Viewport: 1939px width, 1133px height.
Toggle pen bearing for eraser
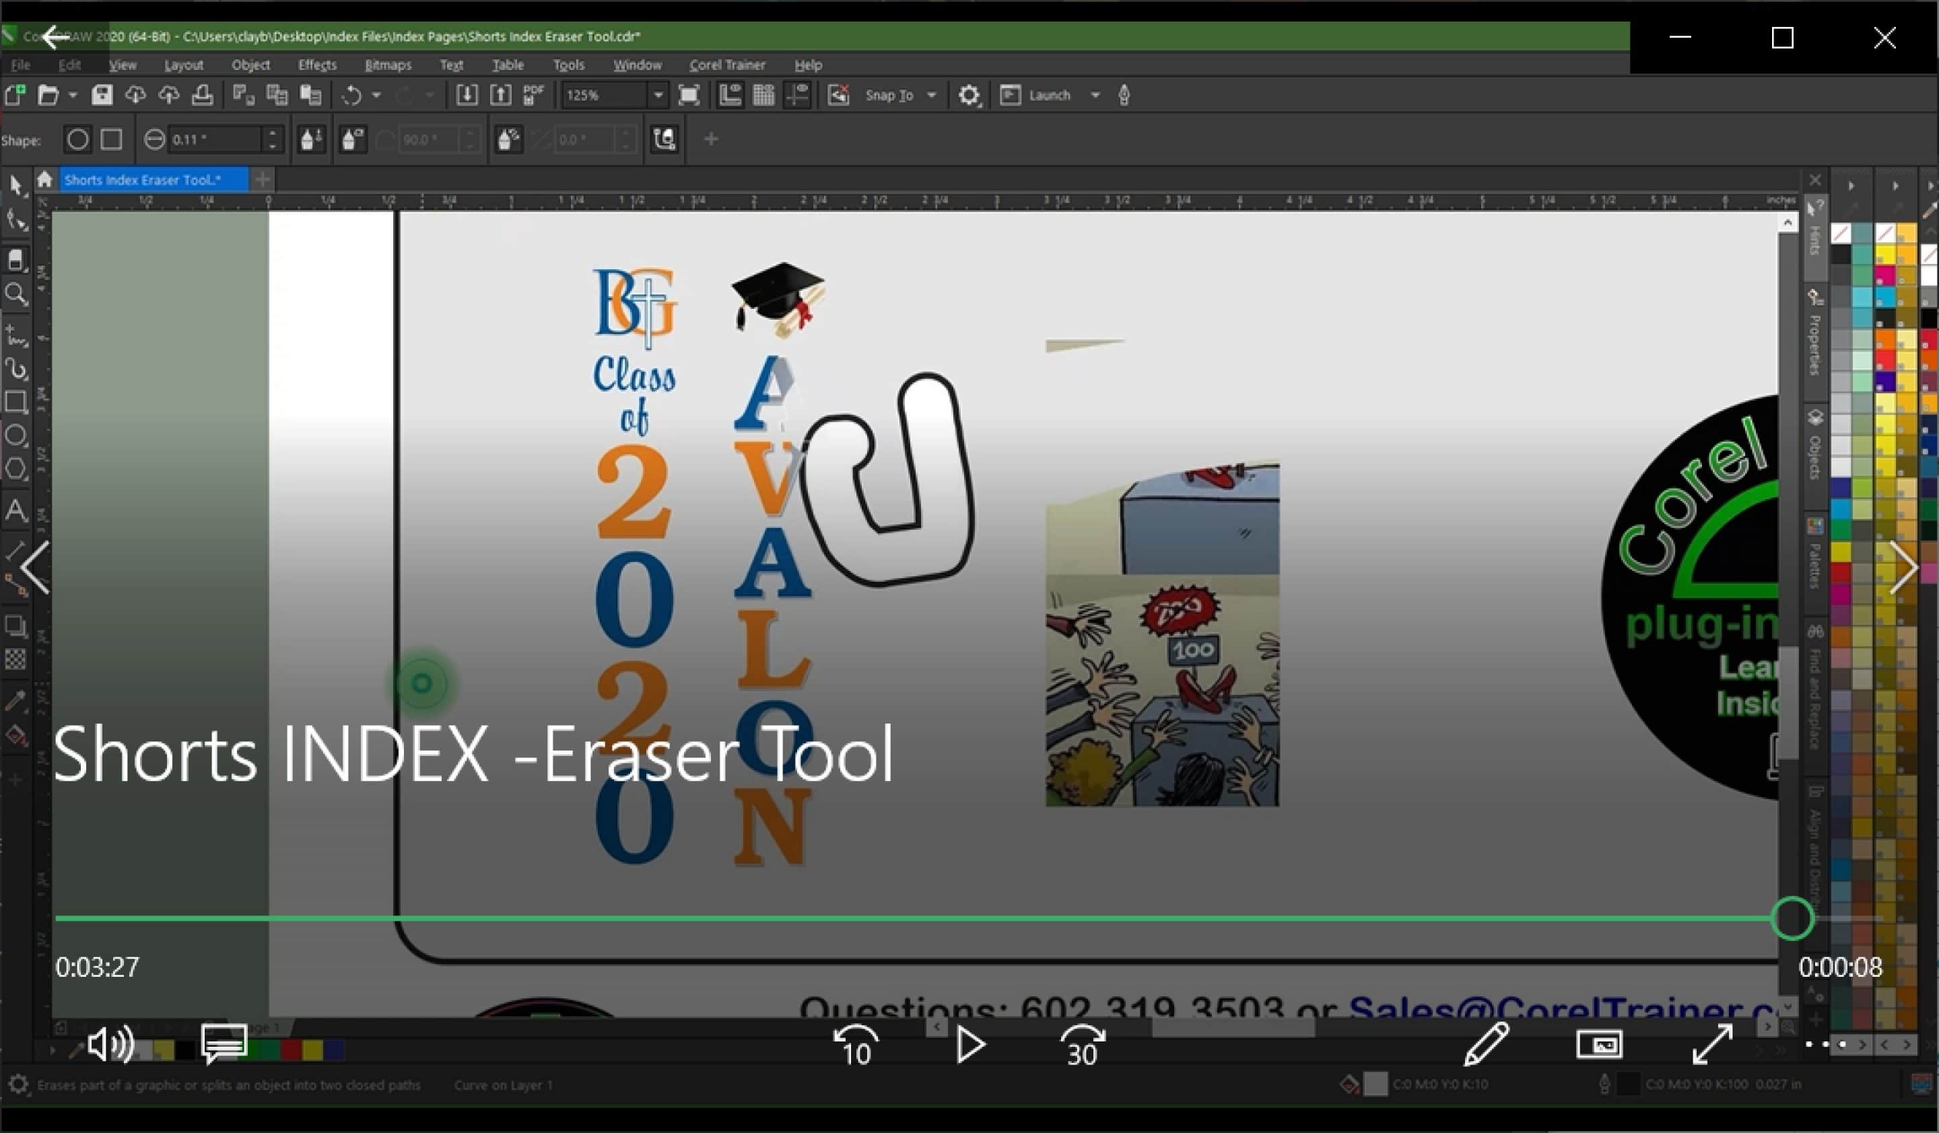[x=508, y=139]
